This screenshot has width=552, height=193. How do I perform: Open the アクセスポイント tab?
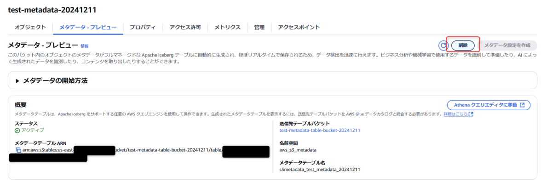click(x=299, y=27)
